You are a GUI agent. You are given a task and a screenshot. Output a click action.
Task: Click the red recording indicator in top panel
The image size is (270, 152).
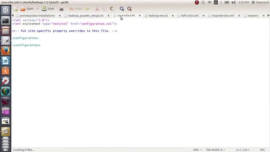(x=197, y=3)
